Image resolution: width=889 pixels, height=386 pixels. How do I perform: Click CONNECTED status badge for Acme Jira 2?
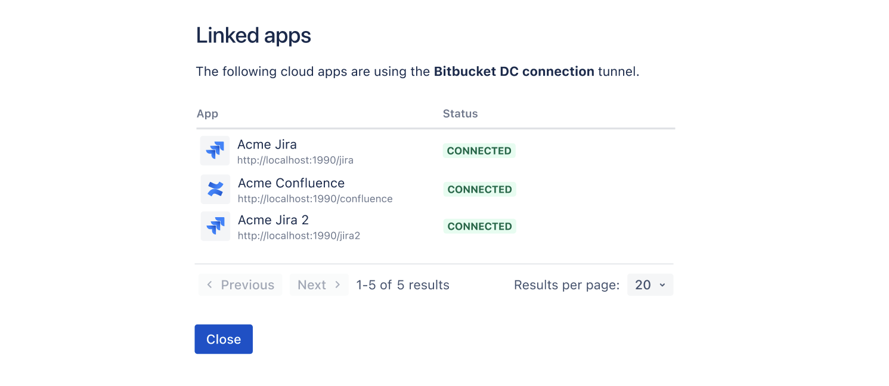(479, 226)
